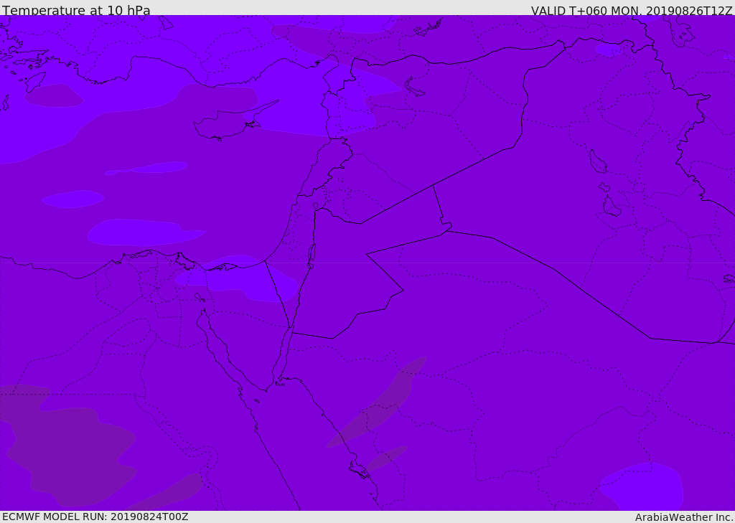This screenshot has width=735, height=523.
Task: Click the 'Temperature at 10 hPa' title text
Action: pos(76,10)
